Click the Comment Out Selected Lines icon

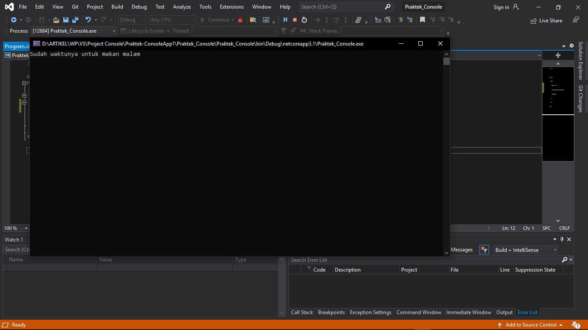pyautogui.click(x=400, y=20)
